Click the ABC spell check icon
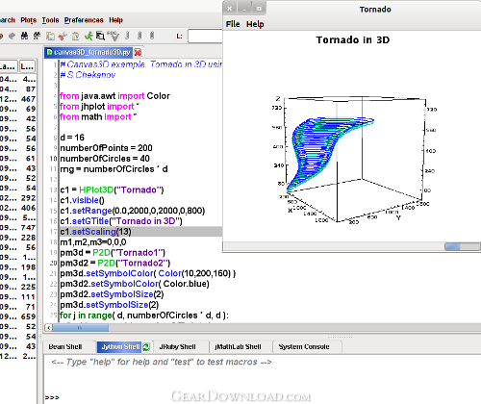 (x=113, y=36)
